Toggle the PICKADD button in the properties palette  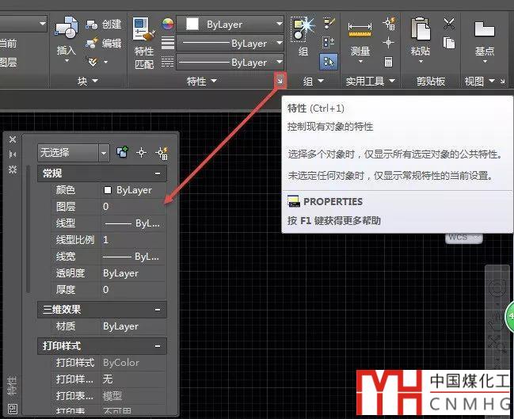[123, 152]
